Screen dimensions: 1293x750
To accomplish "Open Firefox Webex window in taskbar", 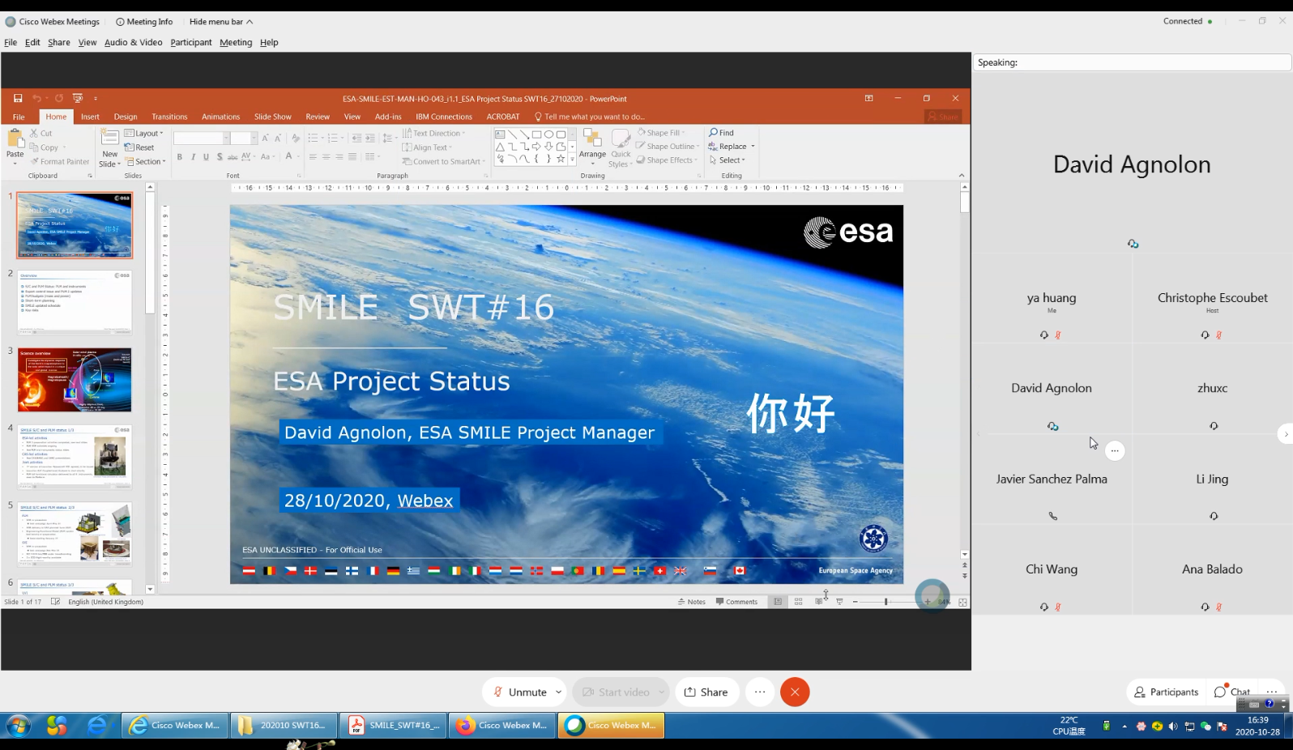I will [504, 726].
